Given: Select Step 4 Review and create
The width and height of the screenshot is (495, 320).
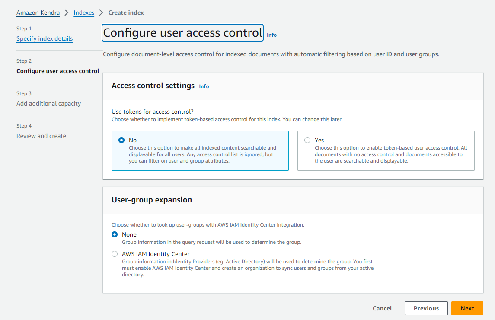Looking at the screenshot, I should 41,136.
